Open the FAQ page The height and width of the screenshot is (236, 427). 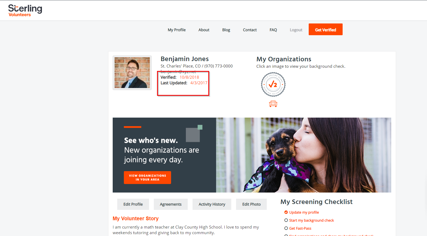click(273, 30)
